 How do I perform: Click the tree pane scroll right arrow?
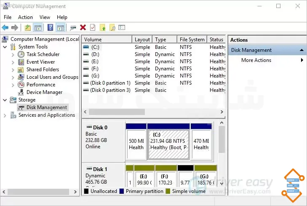point(75,192)
